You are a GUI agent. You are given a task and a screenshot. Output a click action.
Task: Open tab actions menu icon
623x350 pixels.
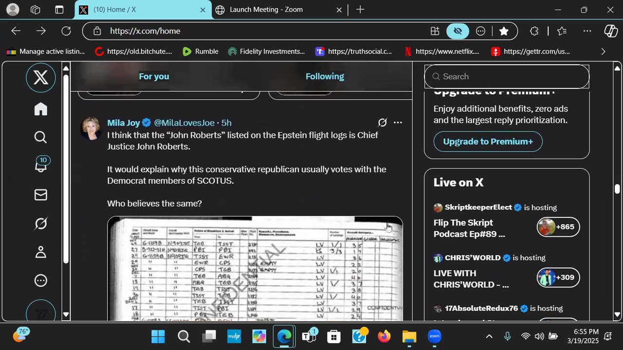point(59,10)
